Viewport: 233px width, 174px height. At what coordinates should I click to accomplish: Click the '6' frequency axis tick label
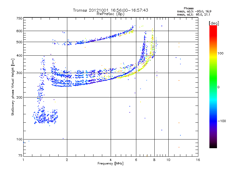[x=136, y=160]
